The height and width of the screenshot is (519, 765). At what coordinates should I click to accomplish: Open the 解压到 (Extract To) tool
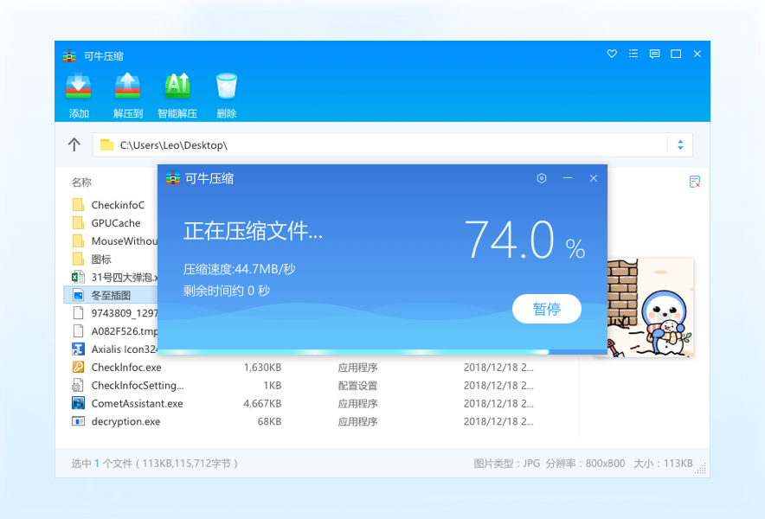pyautogui.click(x=127, y=93)
